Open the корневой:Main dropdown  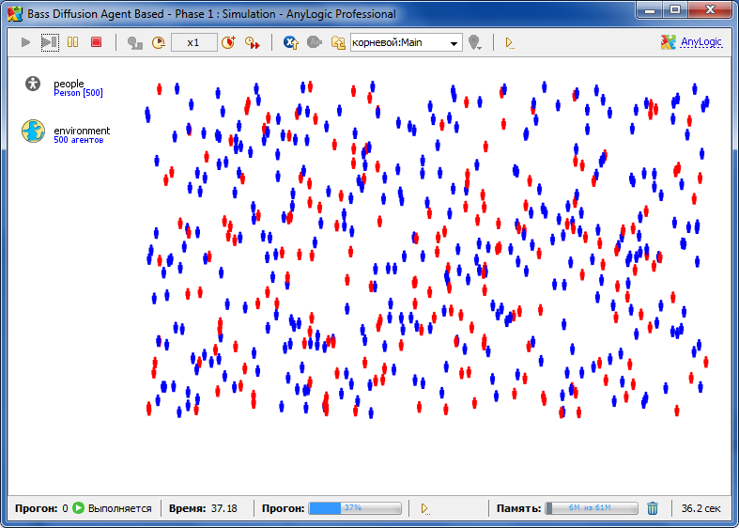click(406, 42)
